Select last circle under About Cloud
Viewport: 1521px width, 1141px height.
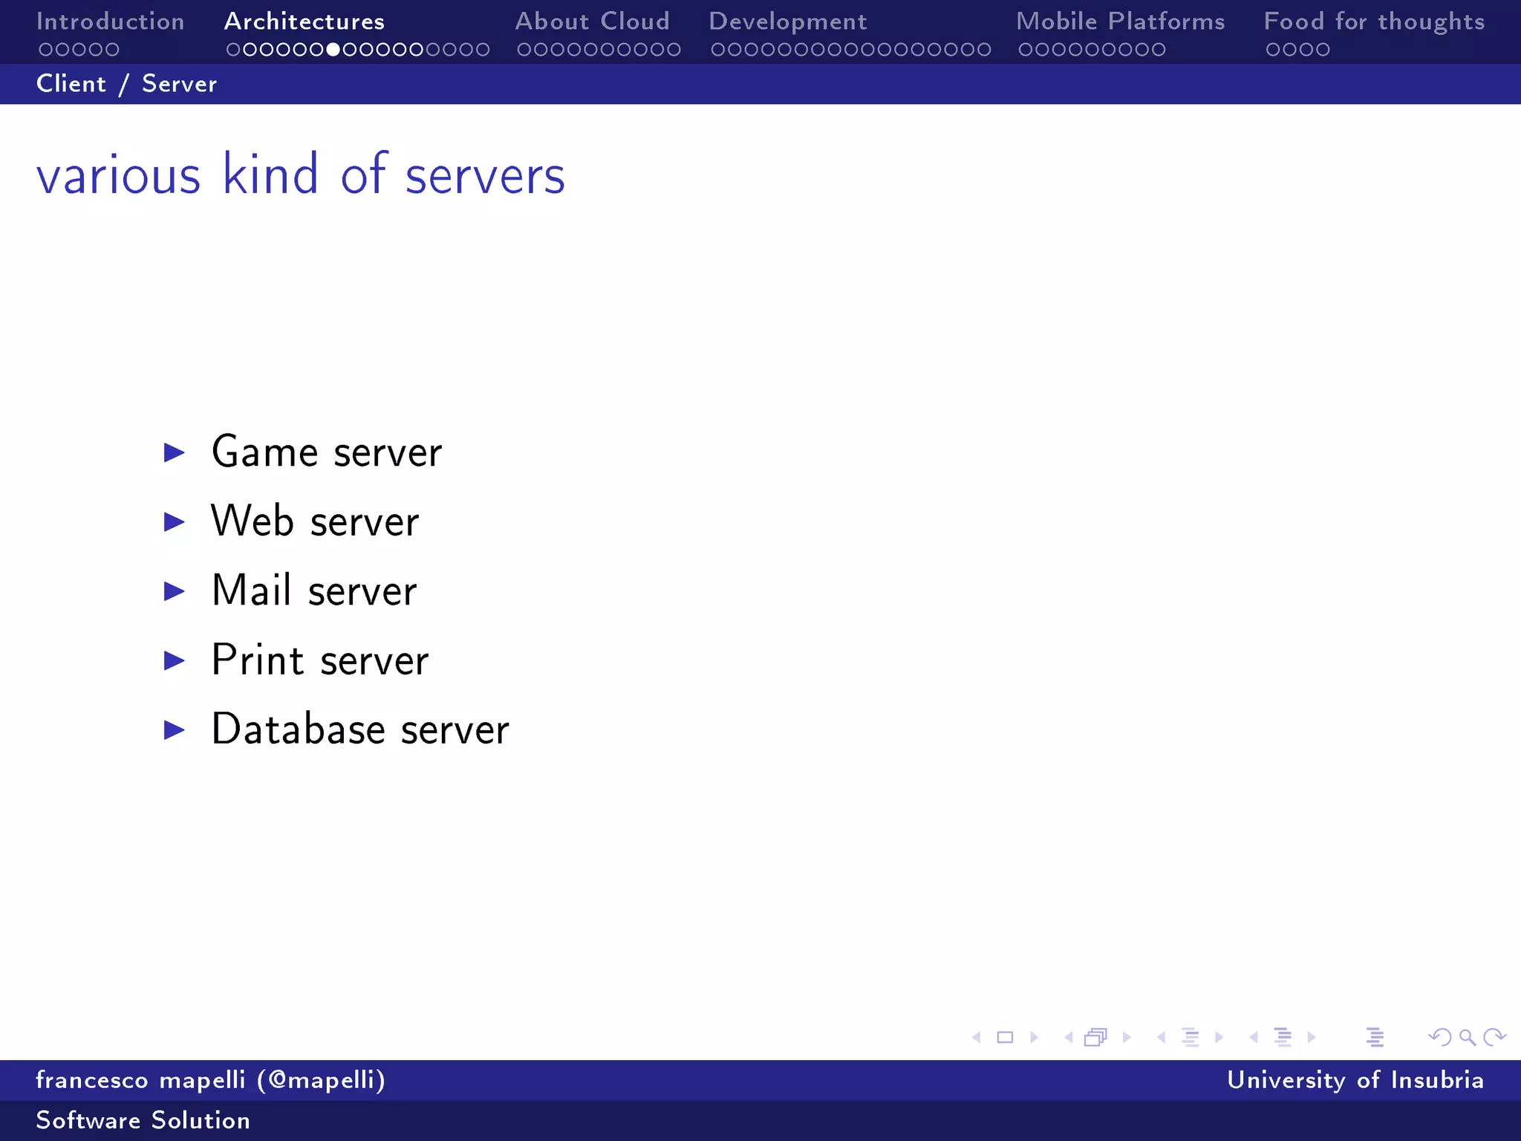tap(674, 50)
